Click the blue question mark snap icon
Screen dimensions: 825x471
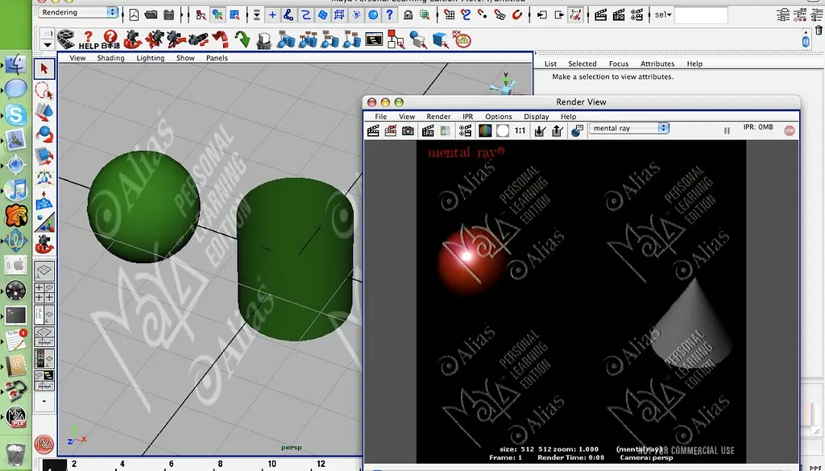tap(389, 14)
